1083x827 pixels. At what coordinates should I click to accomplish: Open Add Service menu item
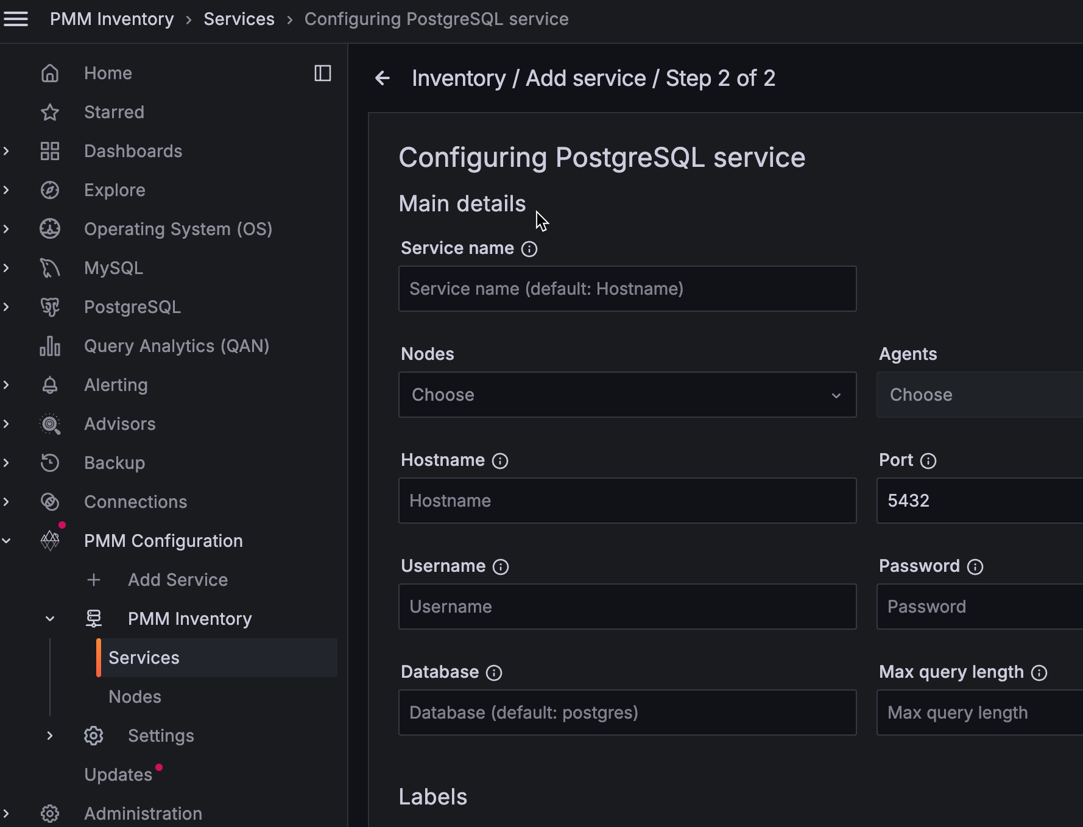[178, 580]
